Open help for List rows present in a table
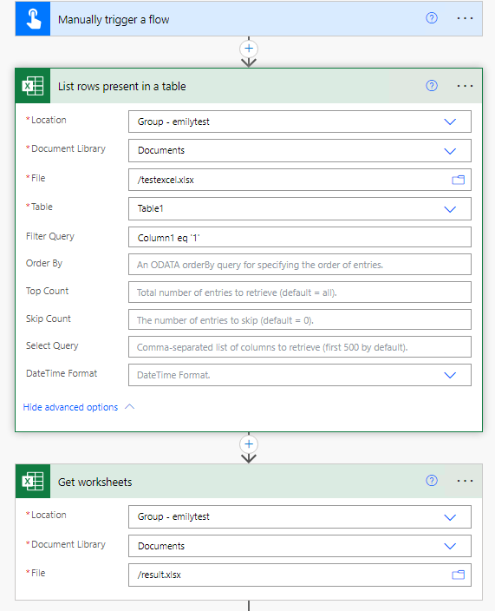 [432, 85]
